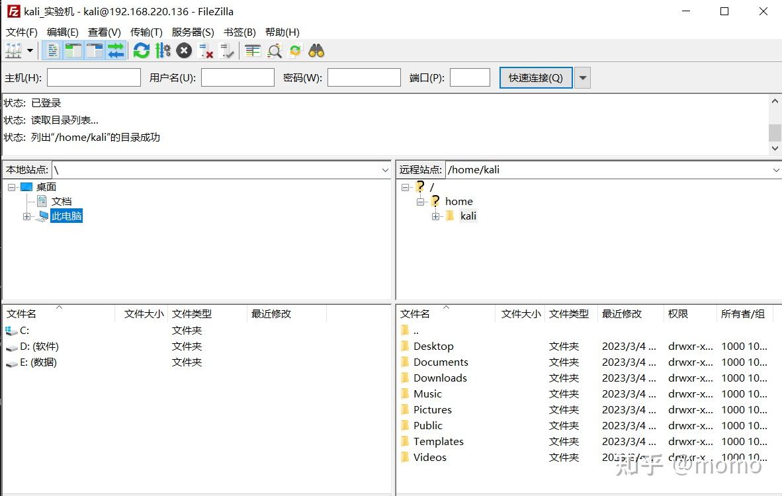Select the Public remote folder
Viewport: 782px width, 496px height.
click(x=428, y=426)
